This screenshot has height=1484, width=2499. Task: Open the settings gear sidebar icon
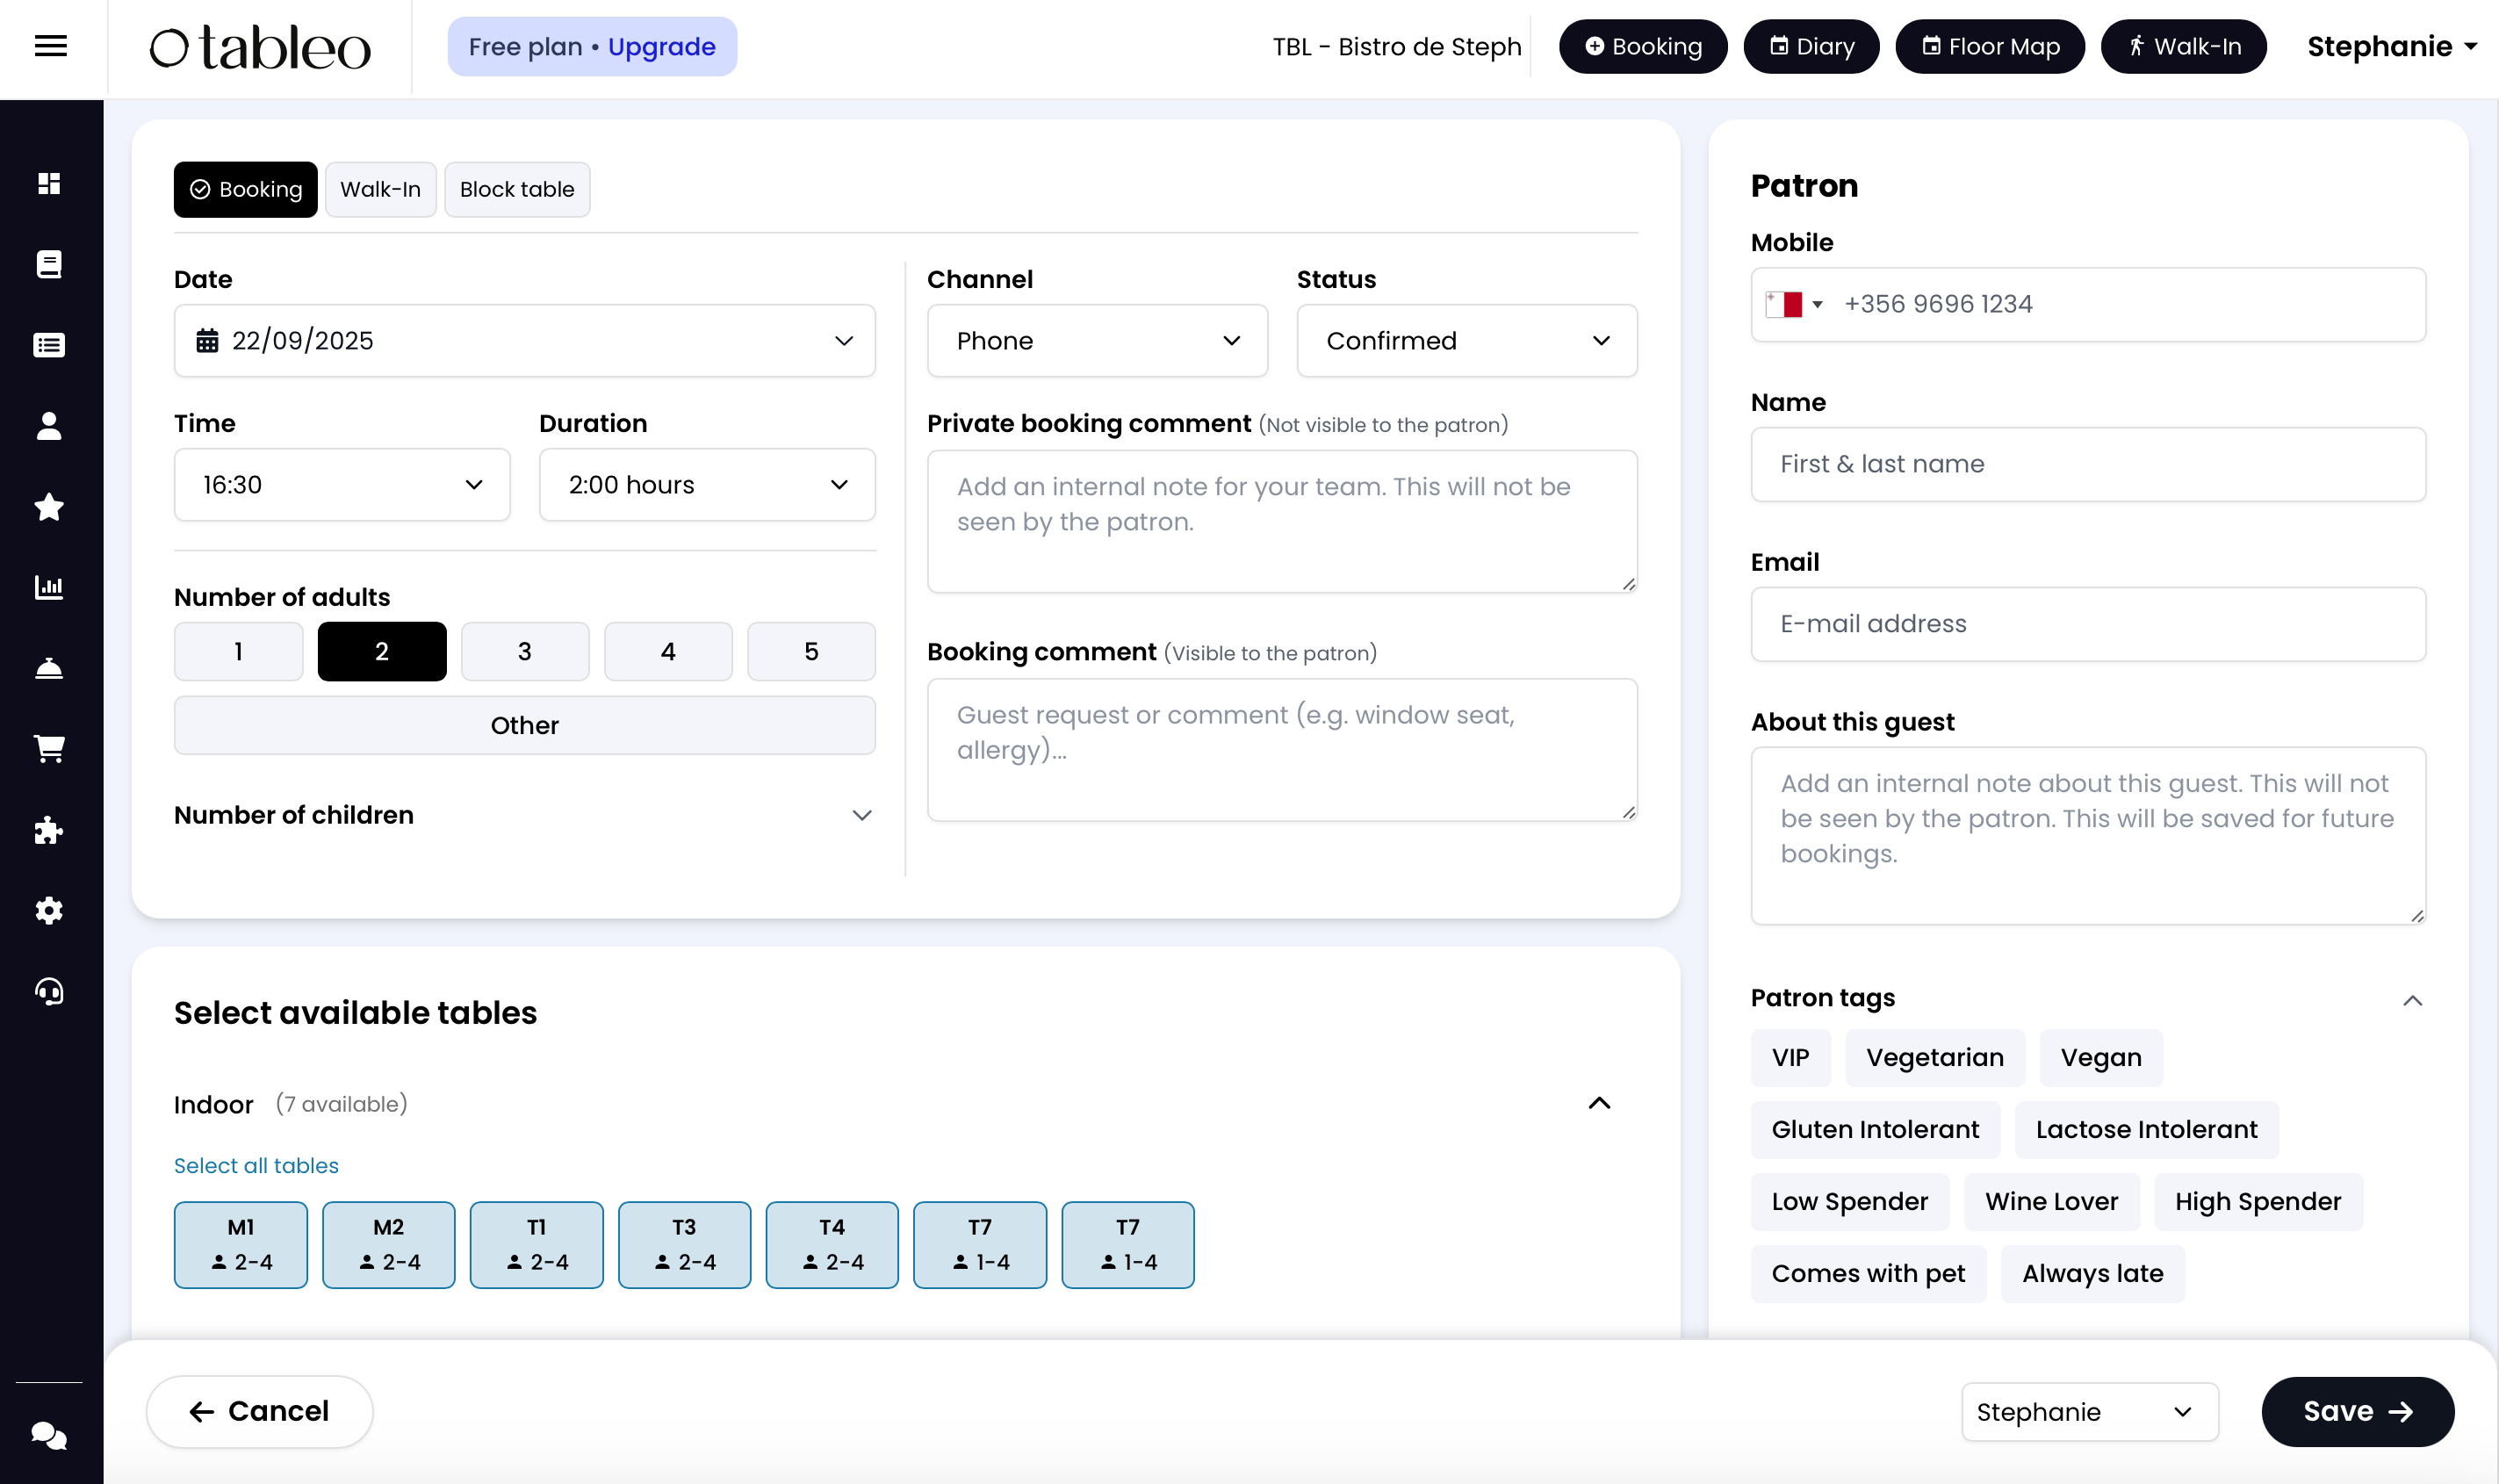pyautogui.click(x=49, y=910)
